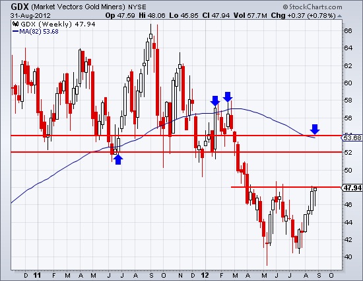Click the 52 price axis label
The image size is (363, 281).
click(x=348, y=153)
